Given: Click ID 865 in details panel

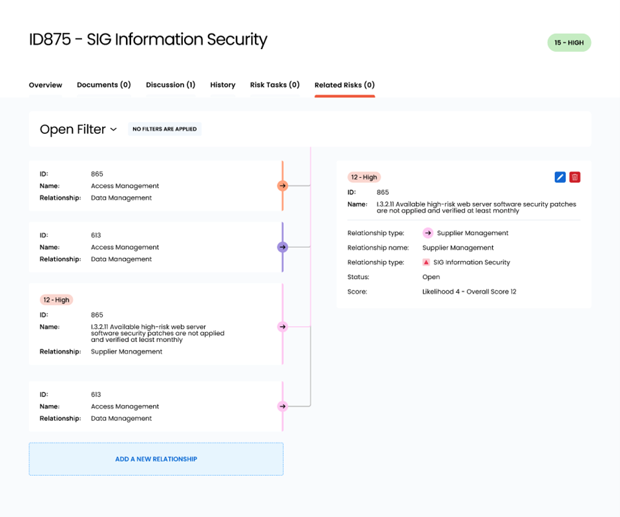Looking at the screenshot, I should 383,192.
